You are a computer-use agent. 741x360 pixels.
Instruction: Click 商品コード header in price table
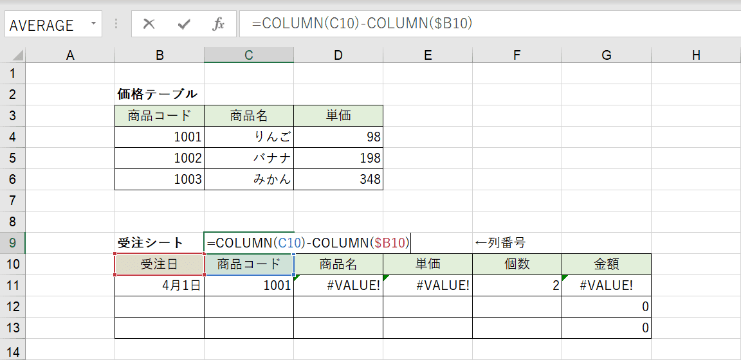tap(160, 116)
